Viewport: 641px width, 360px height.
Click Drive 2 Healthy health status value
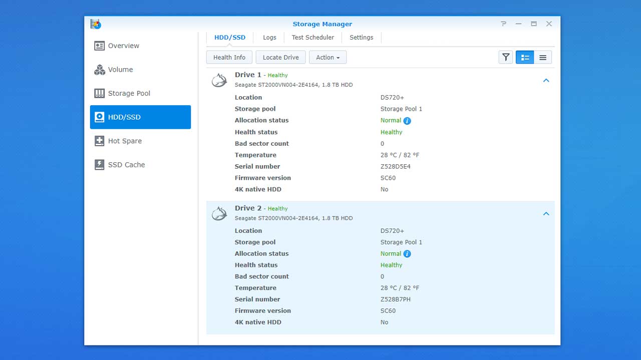(x=391, y=265)
